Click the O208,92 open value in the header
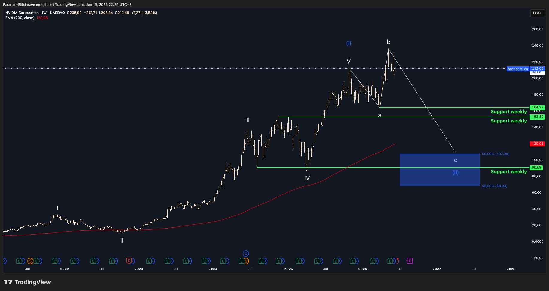This screenshot has height=291, width=549. 74,13
